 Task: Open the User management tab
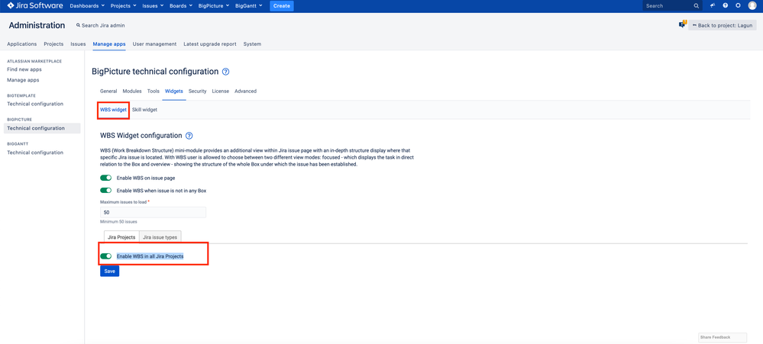pyautogui.click(x=155, y=43)
